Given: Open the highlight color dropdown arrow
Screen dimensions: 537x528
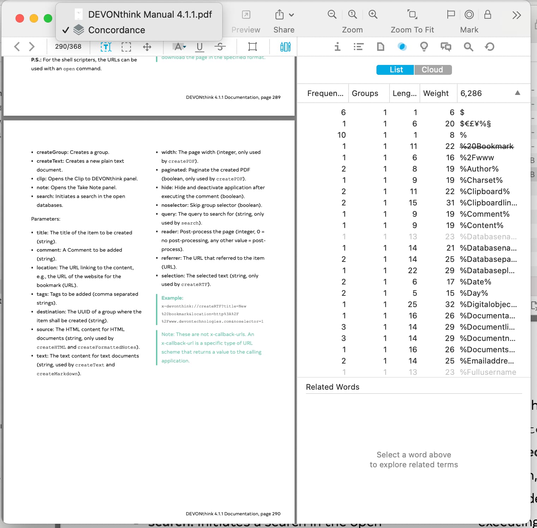Looking at the screenshot, I should point(185,47).
